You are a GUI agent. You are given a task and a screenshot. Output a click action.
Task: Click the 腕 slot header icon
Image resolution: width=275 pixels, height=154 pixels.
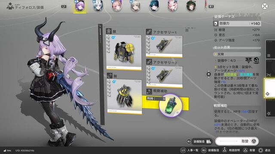110,76
